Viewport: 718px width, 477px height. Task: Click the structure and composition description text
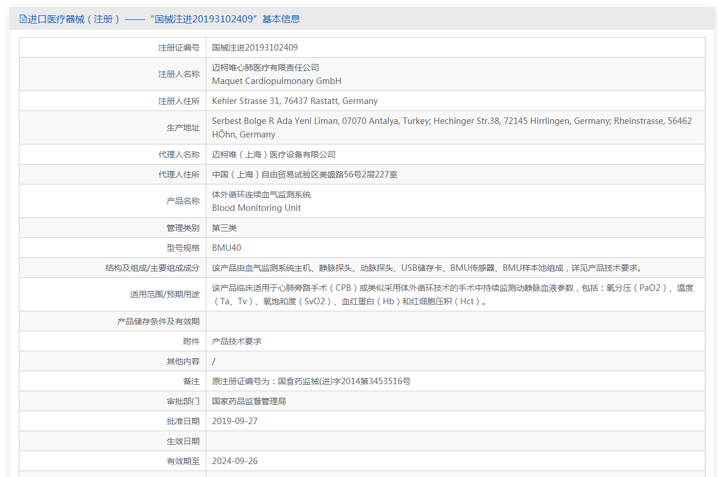[x=428, y=268]
